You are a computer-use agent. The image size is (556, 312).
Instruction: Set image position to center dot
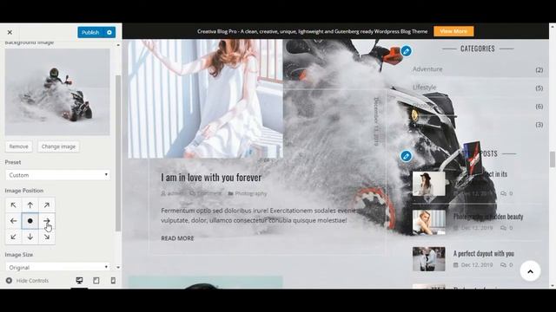click(30, 221)
